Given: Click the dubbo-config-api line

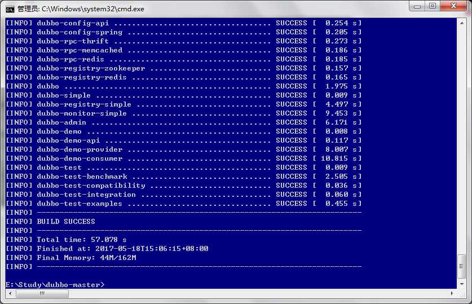Looking at the screenshot, I should [x=184, y=23].
